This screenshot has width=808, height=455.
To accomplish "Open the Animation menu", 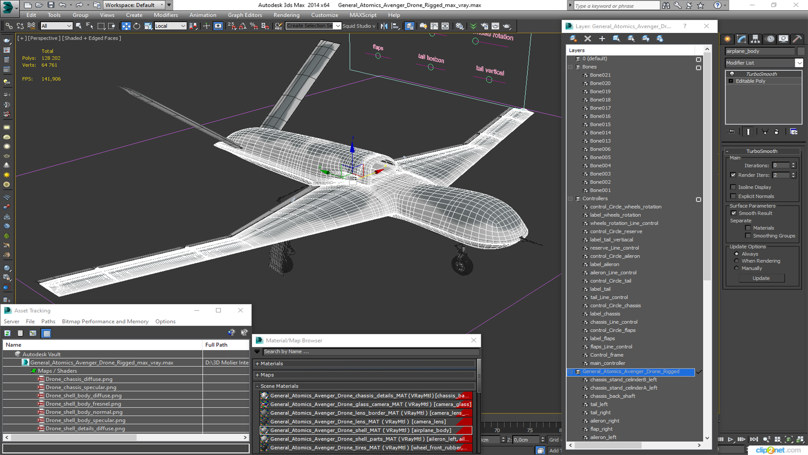I will click(x=202, y=15).
